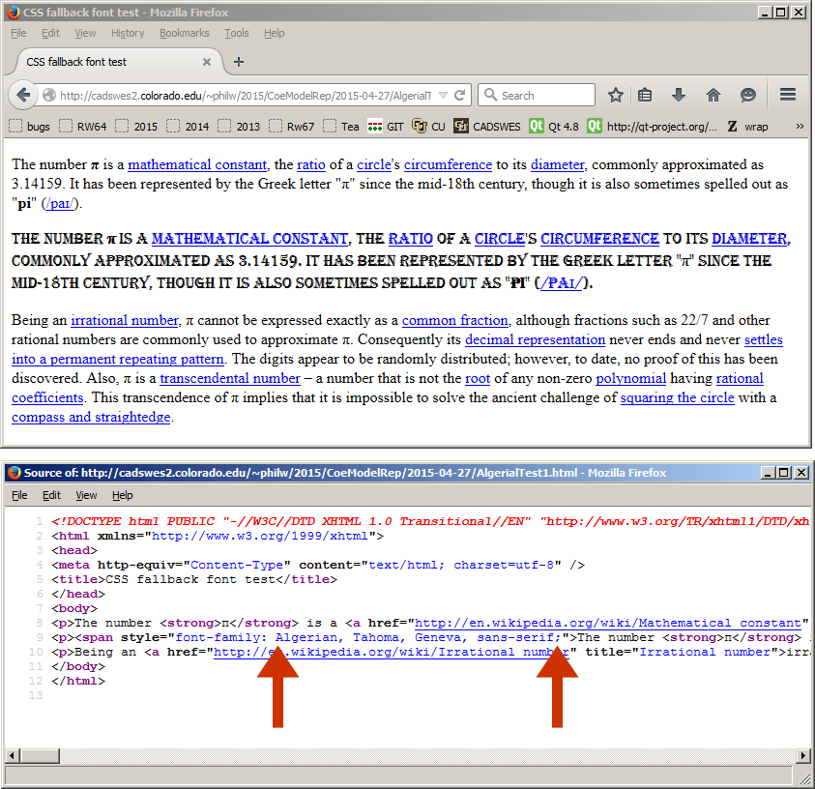Open Edit menu in Source window
Screen dimensions: 815x789
pos(51,495)
